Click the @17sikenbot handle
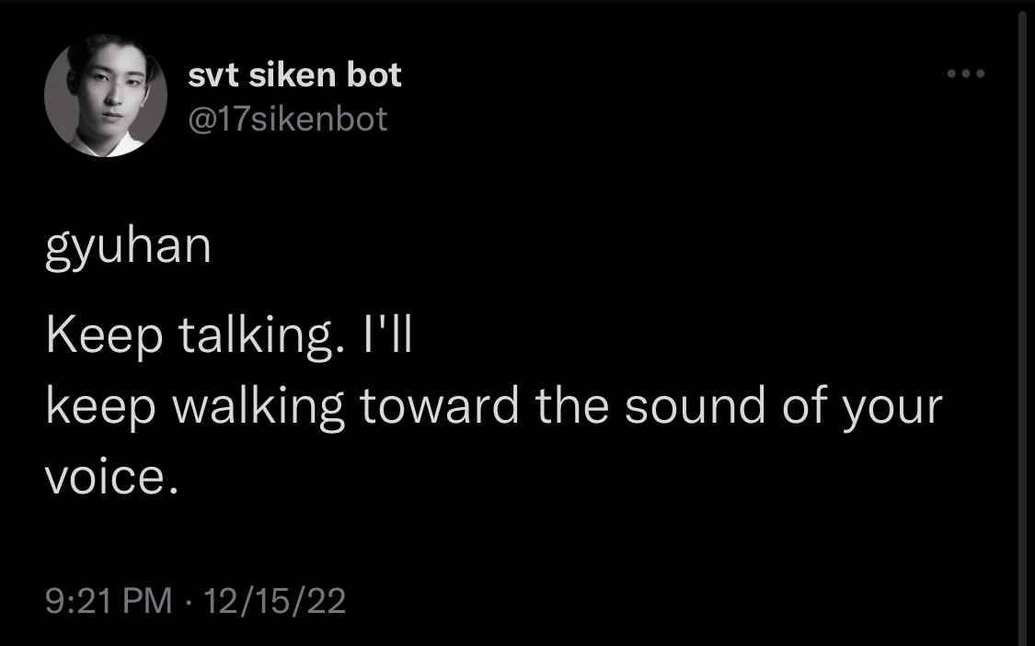Image resolution: width=1035 pixels, height=646 pixels. (x=288, y=119)
